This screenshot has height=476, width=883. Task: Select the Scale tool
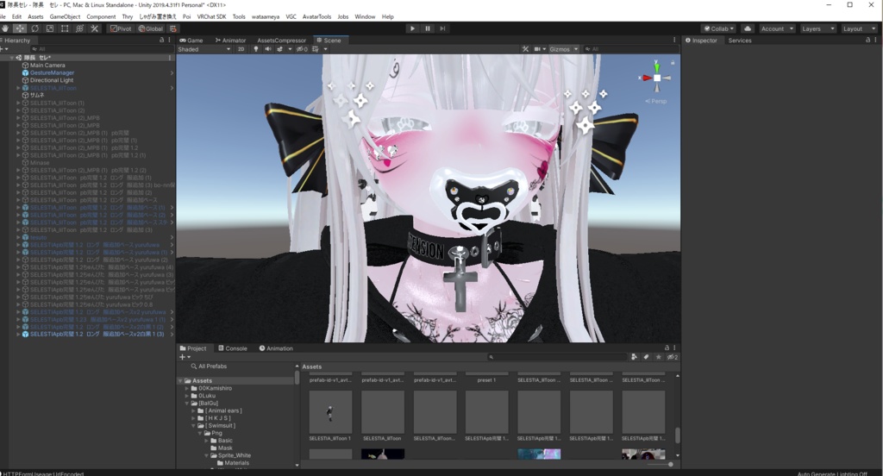[49, 28]
